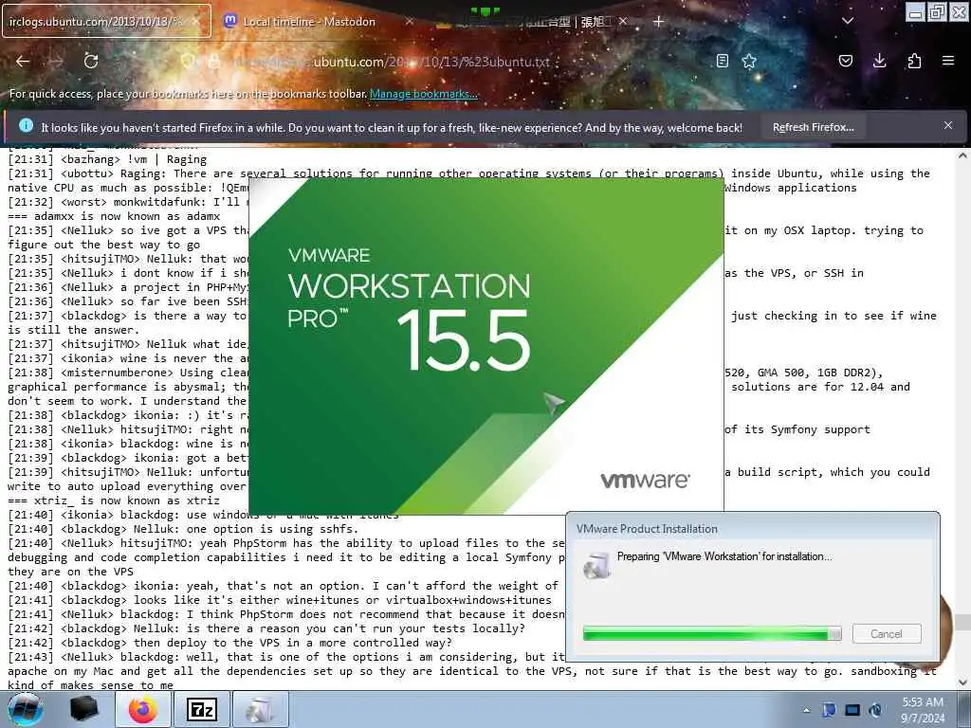Open the Windows Start orb
971x728 pixels.
click(25, 709)
